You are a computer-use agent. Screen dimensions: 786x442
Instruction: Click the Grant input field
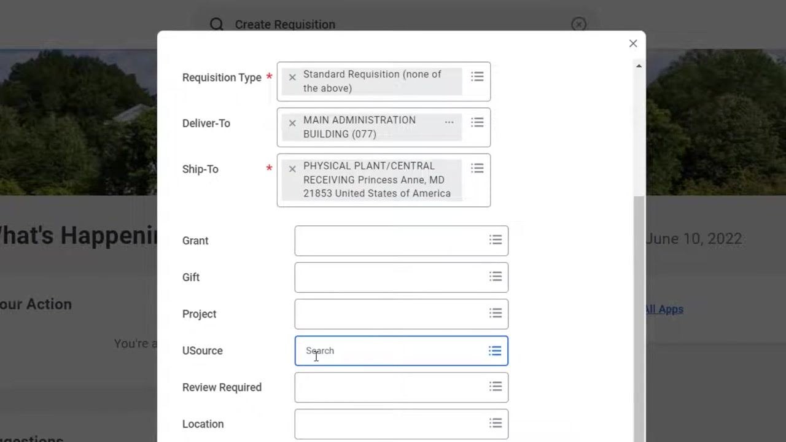coord(402,241)
